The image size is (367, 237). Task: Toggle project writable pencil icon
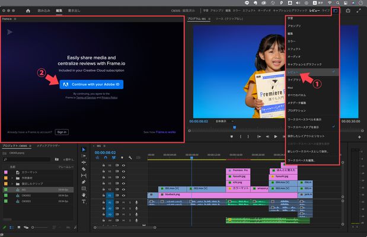4,227
